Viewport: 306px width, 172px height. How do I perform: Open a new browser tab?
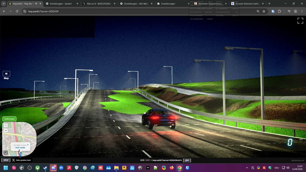click(x=269, y=4)
